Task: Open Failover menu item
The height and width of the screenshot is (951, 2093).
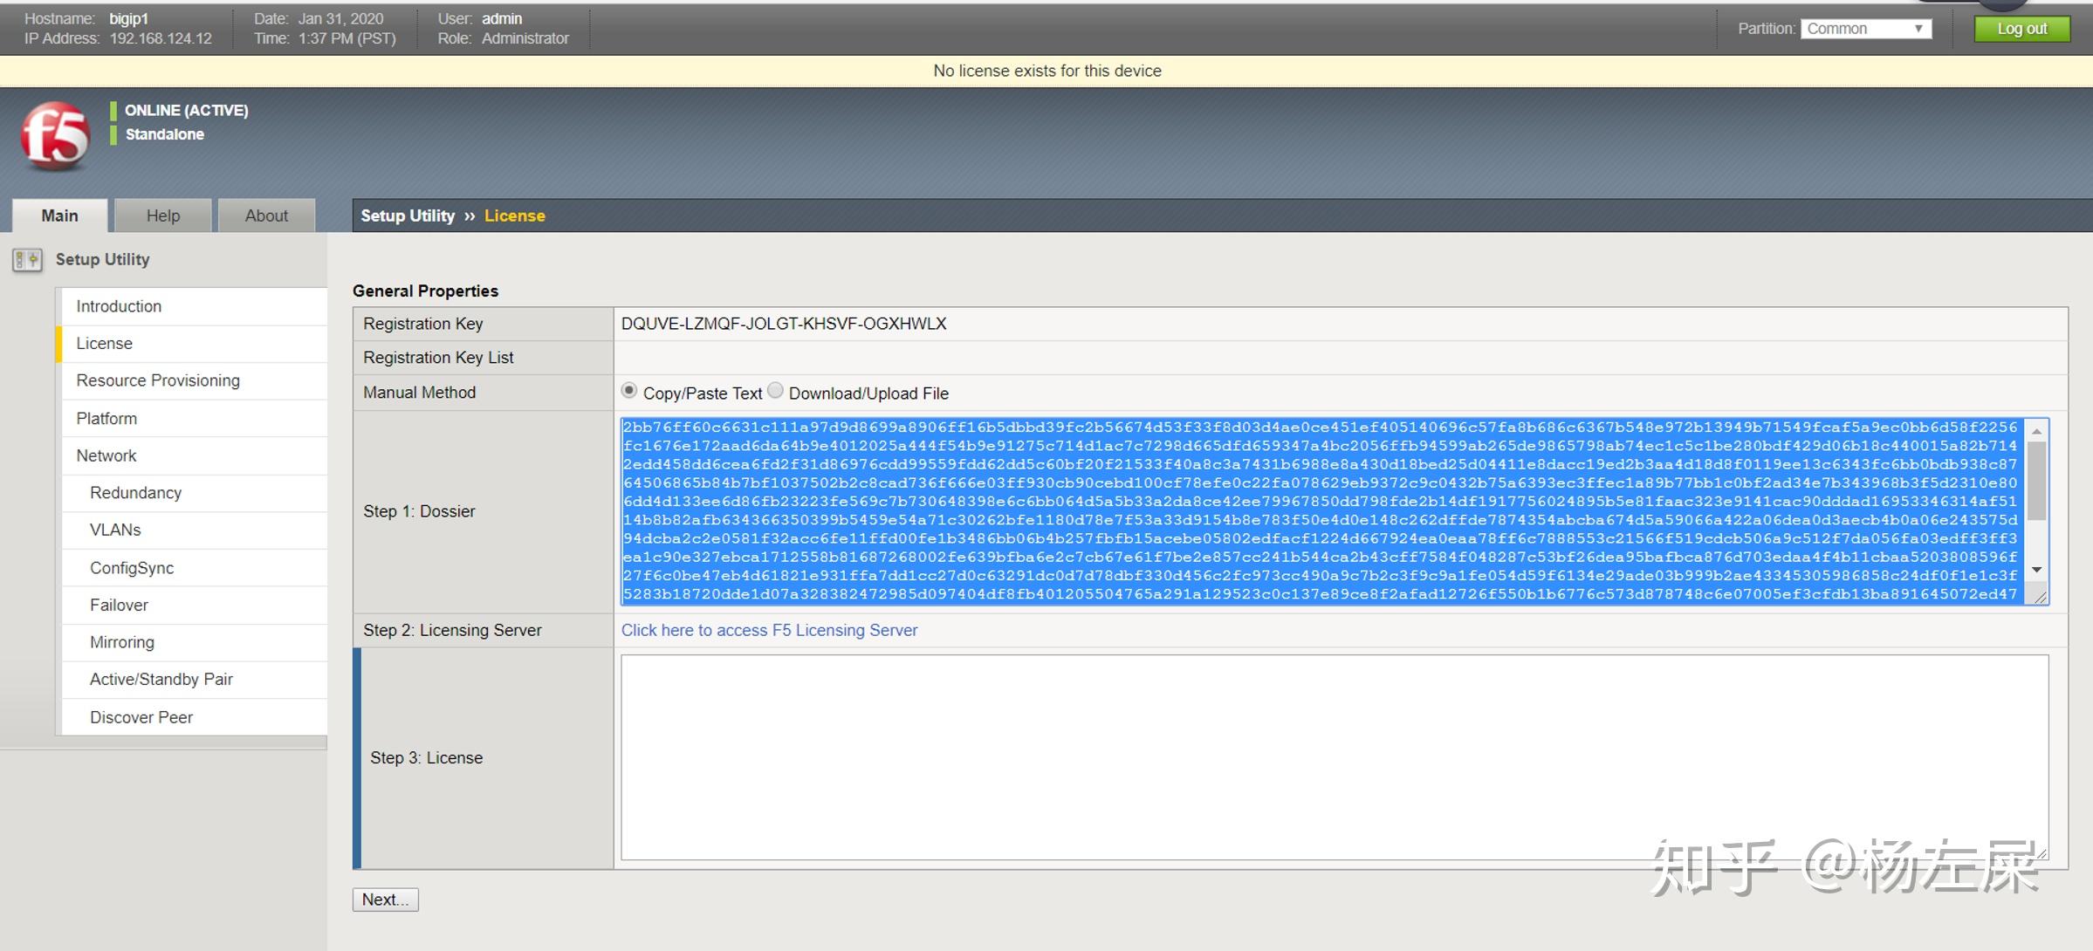Action: point(194,605)
